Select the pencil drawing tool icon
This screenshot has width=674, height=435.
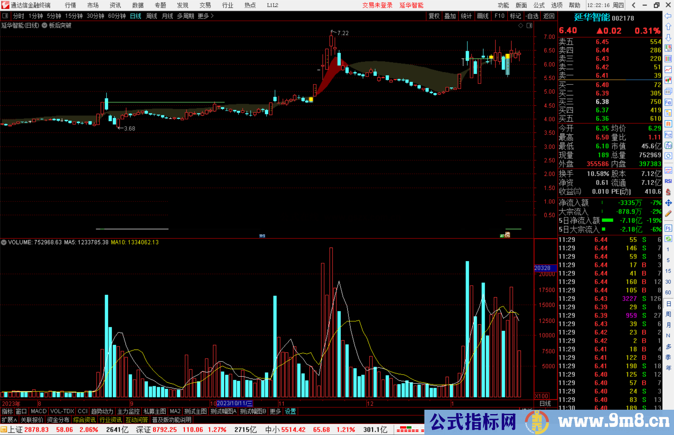pyautogui.click(x=668, y=214)
